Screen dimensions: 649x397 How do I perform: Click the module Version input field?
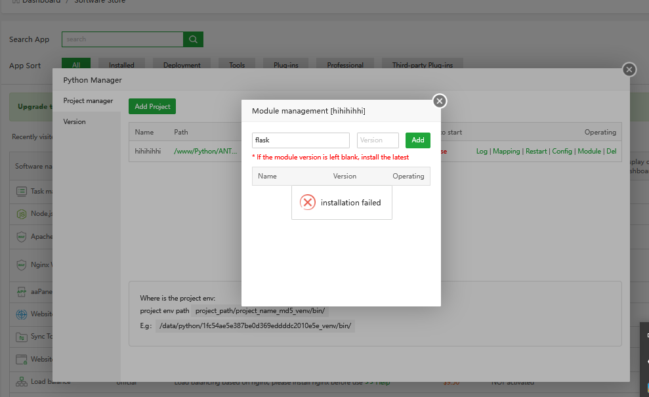point(377,140)
